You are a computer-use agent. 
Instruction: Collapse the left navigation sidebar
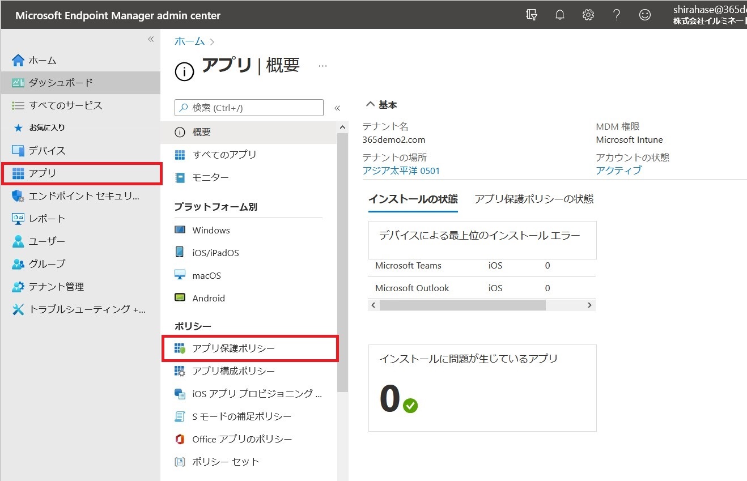[151, 39]
